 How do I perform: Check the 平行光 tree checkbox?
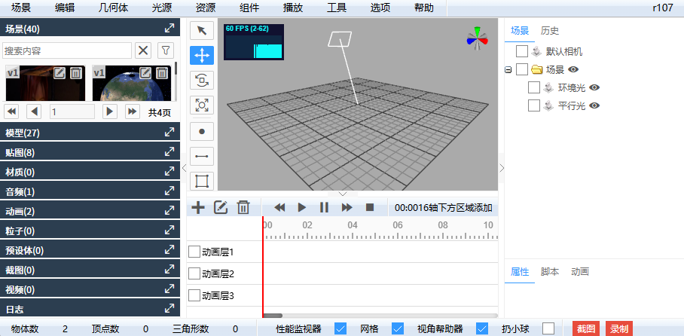click(x=534, y=105)
